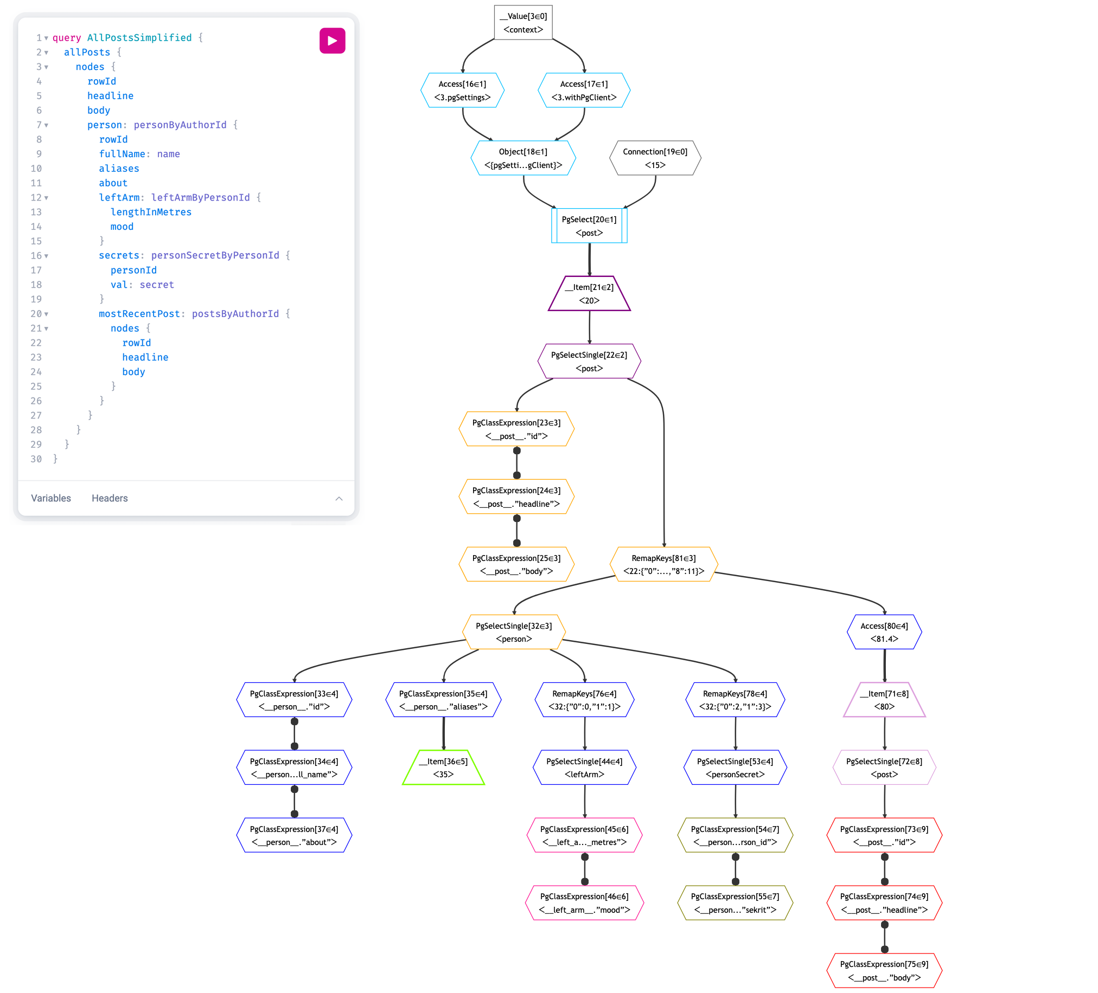
Task: Open the Headers tab
Action: (110, 499)
